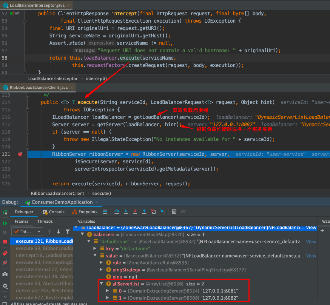330x305 pixels.
Task: Click the Step Into debugger icon
Action: [x=126, y=212]
